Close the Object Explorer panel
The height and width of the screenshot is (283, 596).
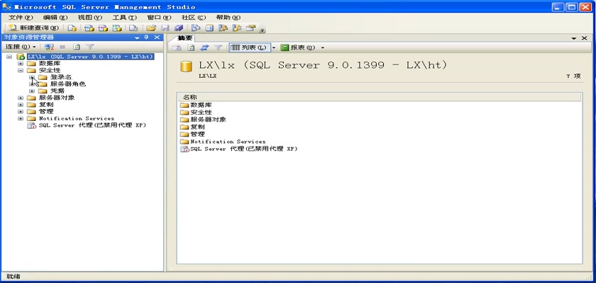(157, 37)
